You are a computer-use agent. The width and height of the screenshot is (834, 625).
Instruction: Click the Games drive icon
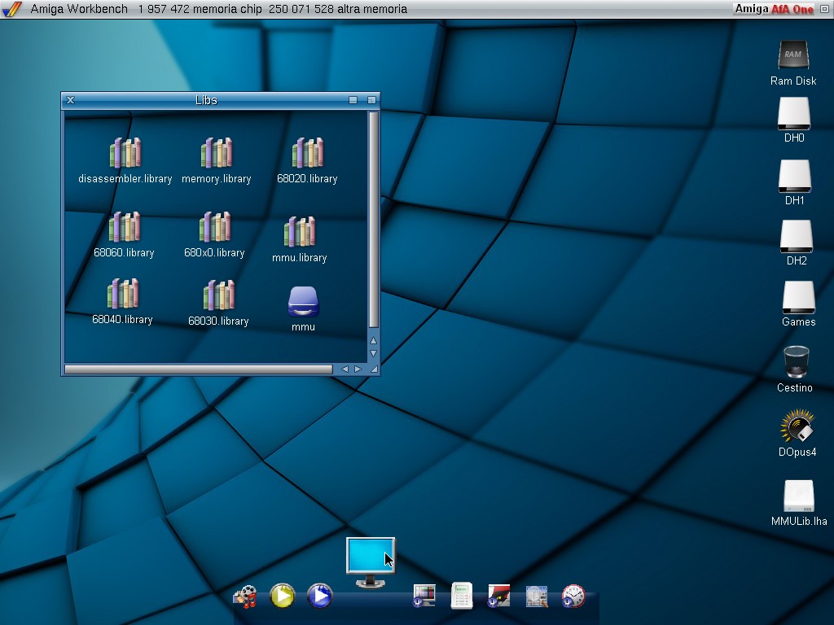click(798, 297)
